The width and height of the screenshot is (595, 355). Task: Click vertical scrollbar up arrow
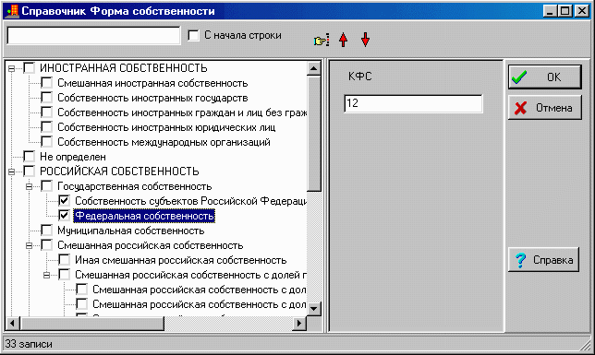point(314,68)
